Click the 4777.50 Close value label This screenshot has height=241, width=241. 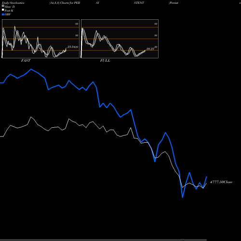pyautogui.click(x=221, y=182)
